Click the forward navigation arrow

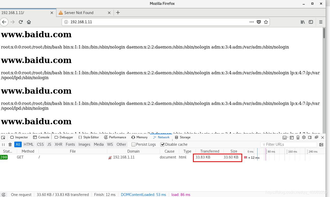click(x=12, y=22)
